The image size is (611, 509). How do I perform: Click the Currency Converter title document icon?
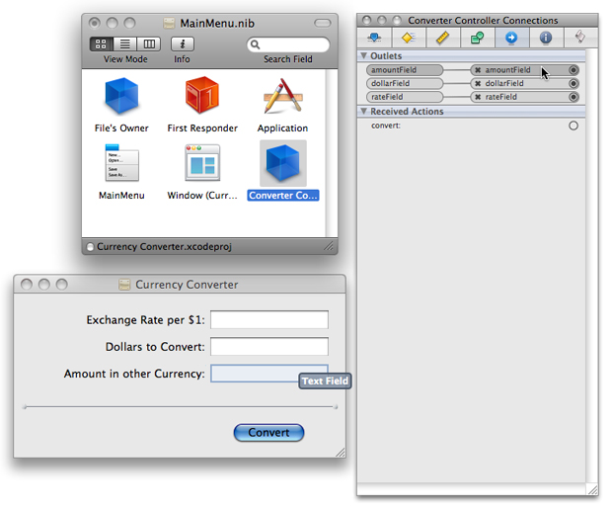(x=124, y=285)
